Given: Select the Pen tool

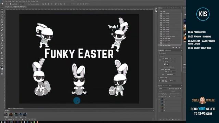Looking at the screenshot, I should point(2,48).
